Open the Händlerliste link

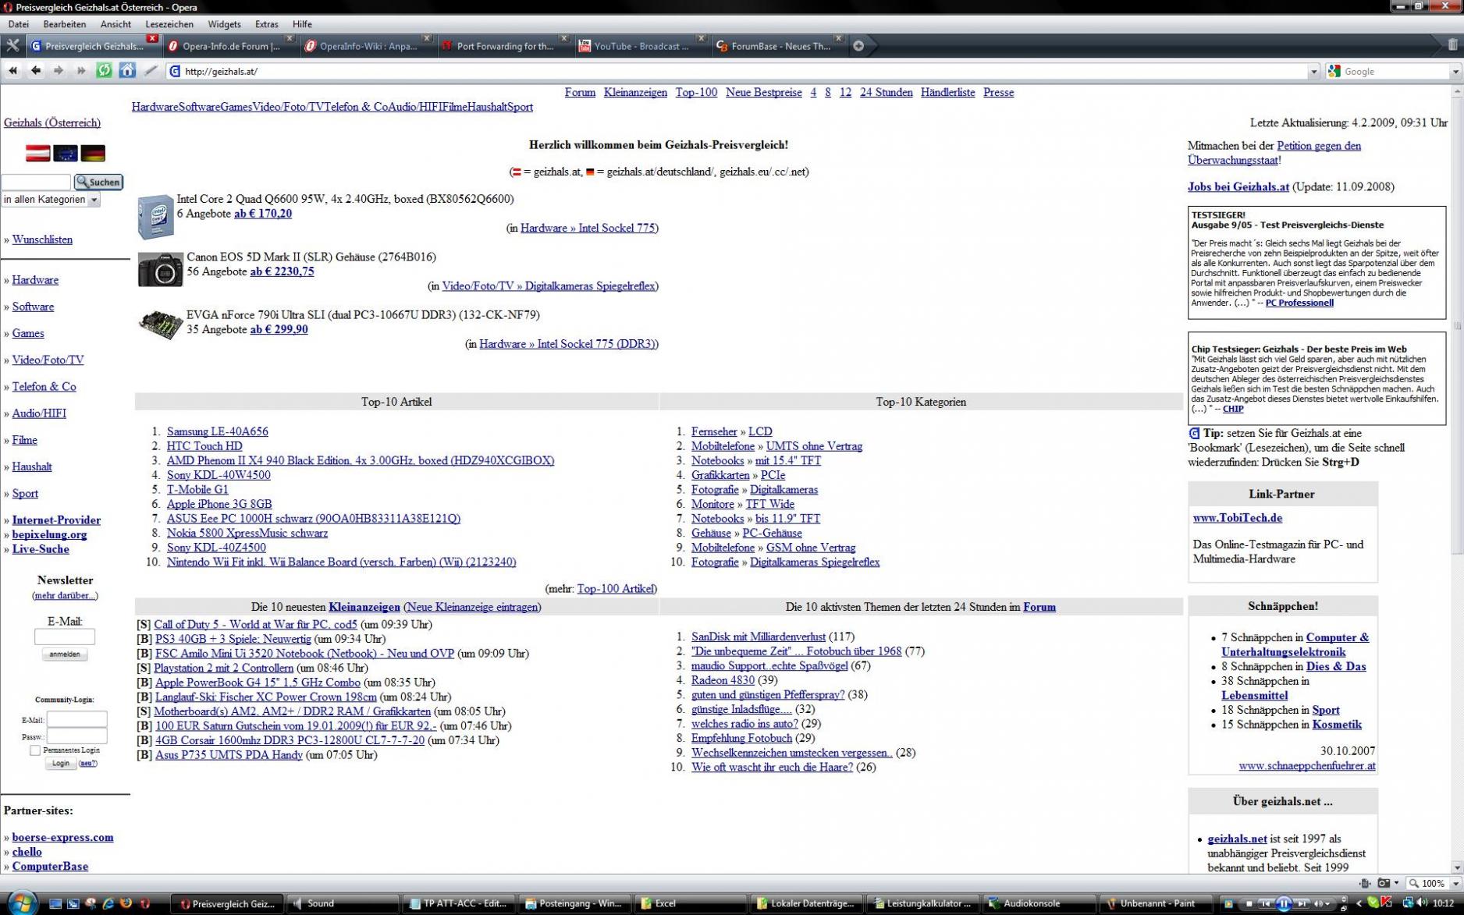[947, 92]
